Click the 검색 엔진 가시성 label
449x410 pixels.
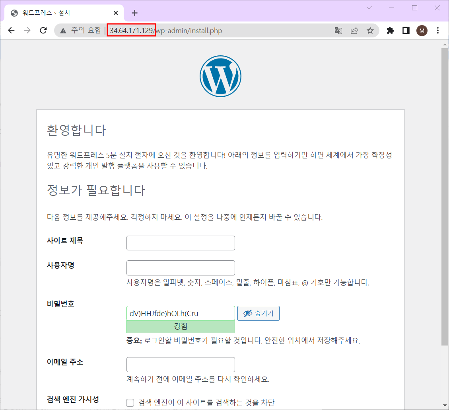[73, 399]
